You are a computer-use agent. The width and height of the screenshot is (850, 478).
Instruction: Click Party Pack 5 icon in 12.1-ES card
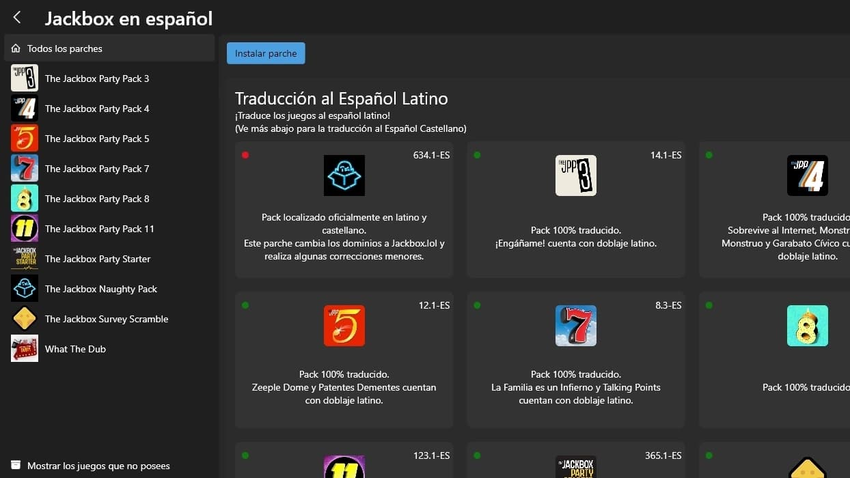click(344, 326)
